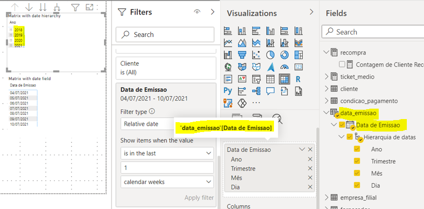Viewport: 424px width, 209px height.
Task: Choose the Clustered bar chart visual
Action: pyautogui.click(x=256, y=31)
